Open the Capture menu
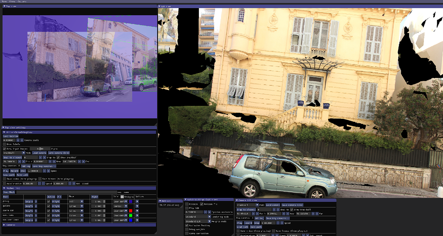Image resolution: width=443 pixels, height=236 pixels. (x=22, y=1)
